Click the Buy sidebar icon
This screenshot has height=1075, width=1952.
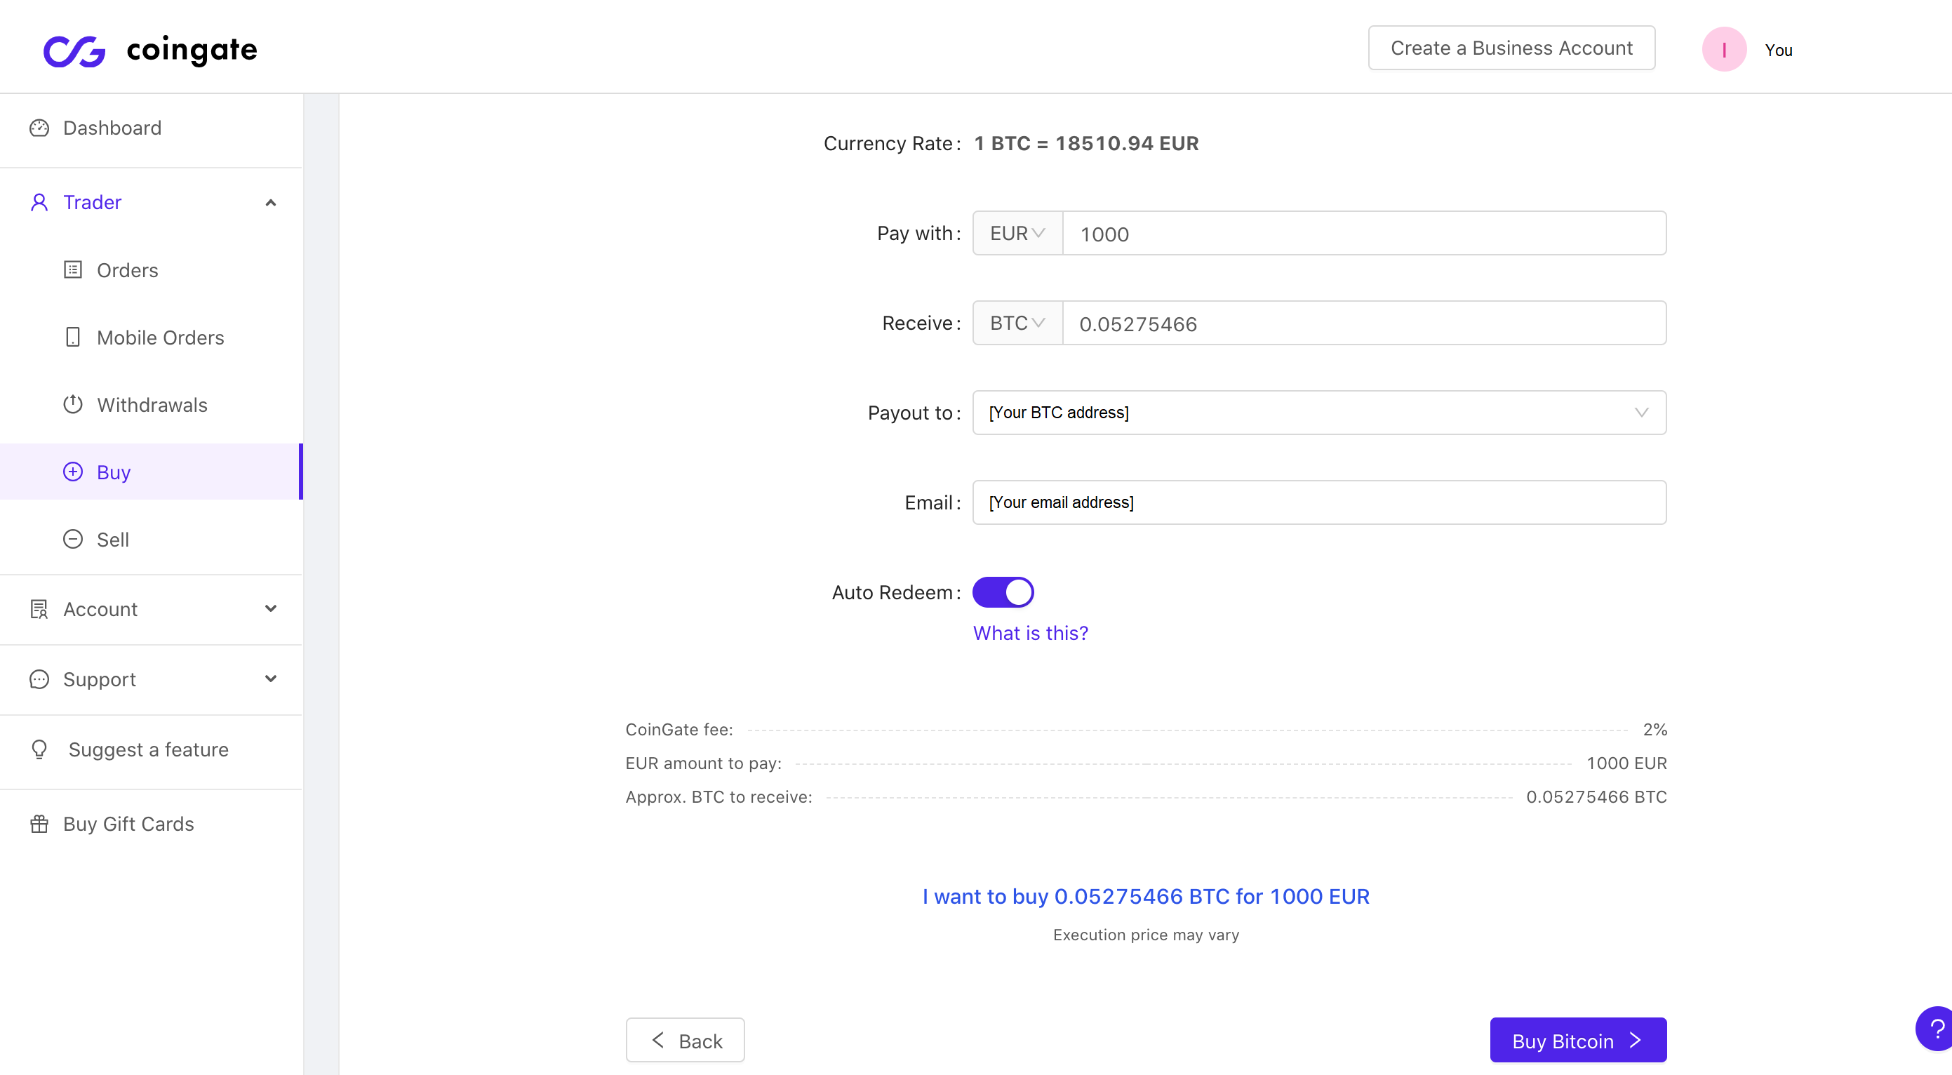click(x=74, y=472)
